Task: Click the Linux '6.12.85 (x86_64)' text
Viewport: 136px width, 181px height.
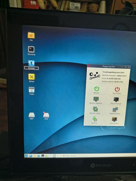Action: [114, 79]
